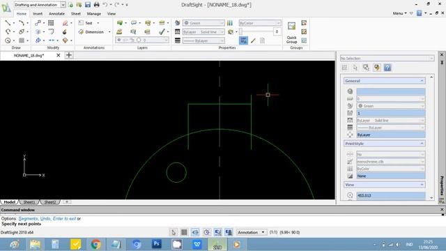Open the ByLayer Solid line style dropdown in ribbon
446x251 pixels.
[203, 32]
